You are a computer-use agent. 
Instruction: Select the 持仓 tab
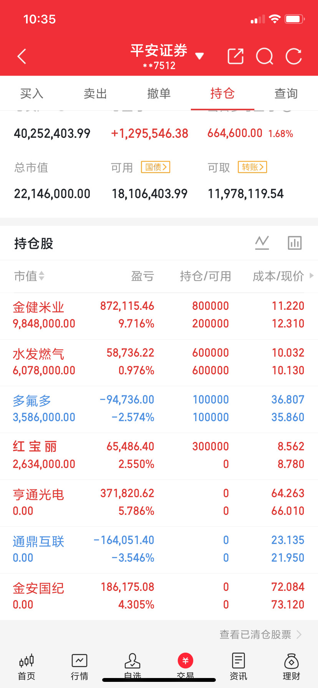[x=222, y=93]
